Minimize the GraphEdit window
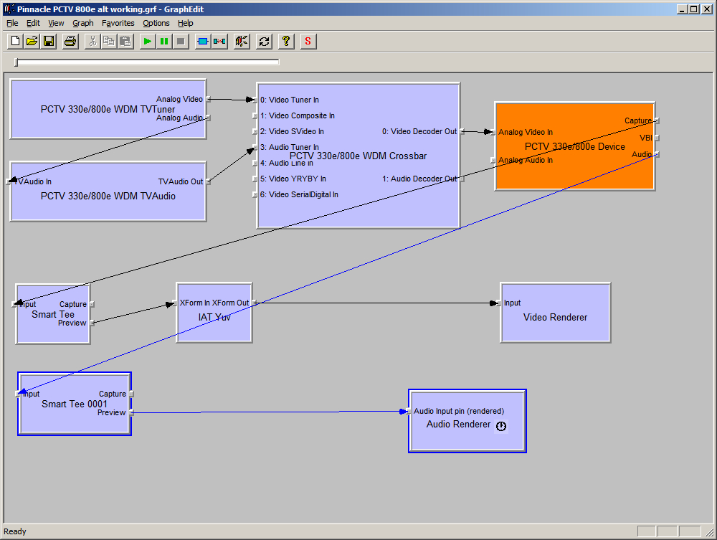The width and height of the screenshot is (717, 540). pos(683,9)
